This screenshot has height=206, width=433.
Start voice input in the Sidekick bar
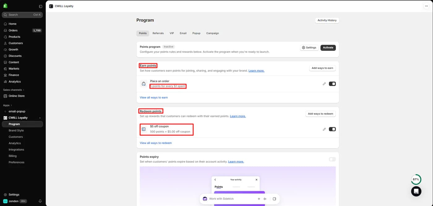[265, 199]
